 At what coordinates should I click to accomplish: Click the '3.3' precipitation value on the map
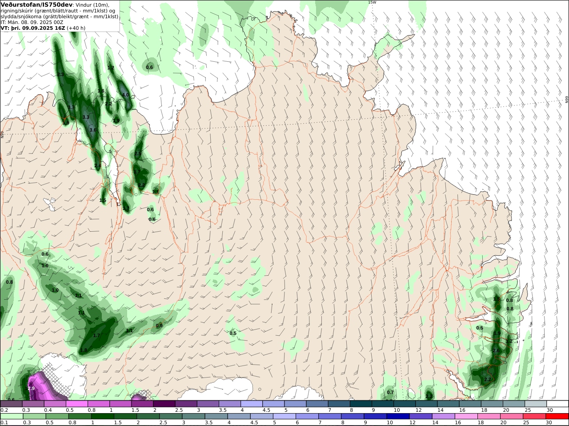(x=86, y=117)
